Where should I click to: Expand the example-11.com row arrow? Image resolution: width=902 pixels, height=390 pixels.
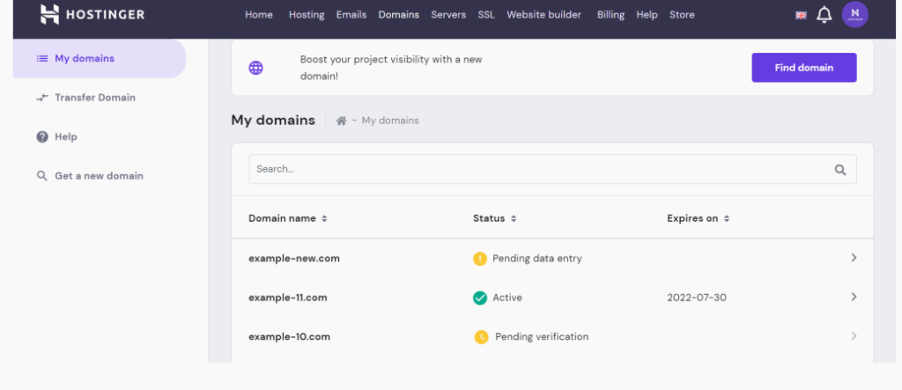point(854,297)
